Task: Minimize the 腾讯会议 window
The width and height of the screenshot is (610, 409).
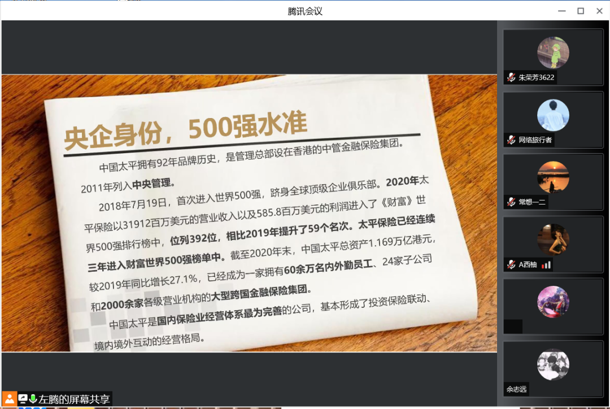Action: [x=562, y=11]
